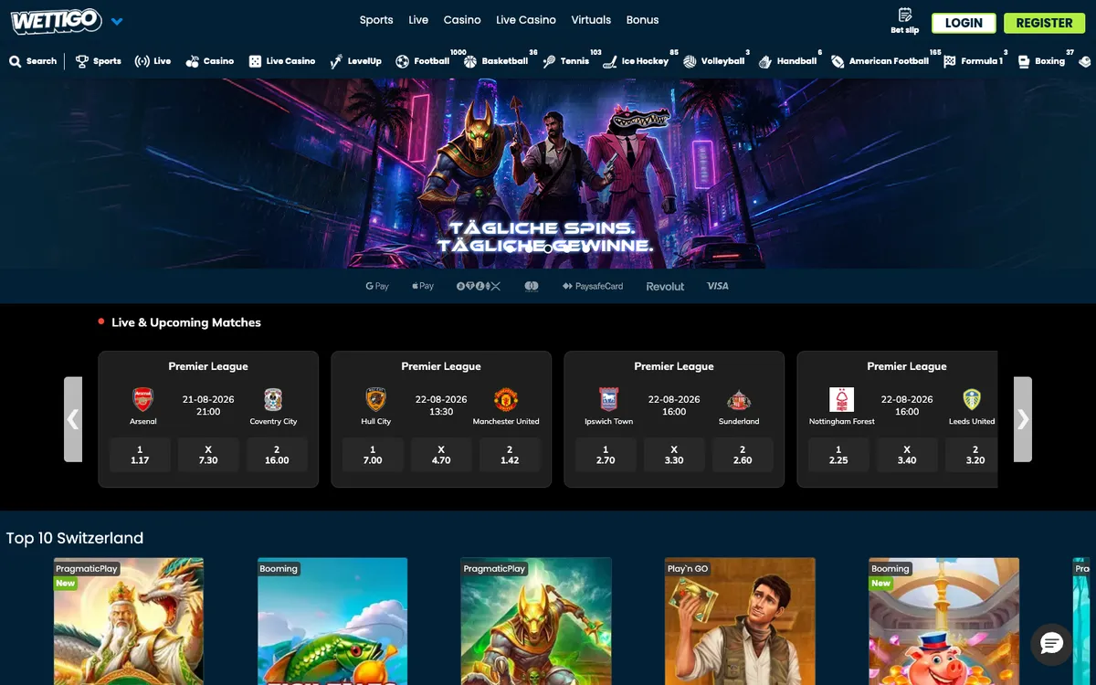
Task: Pick draw odds 3.30 Ipswich match
Action: 674,455
